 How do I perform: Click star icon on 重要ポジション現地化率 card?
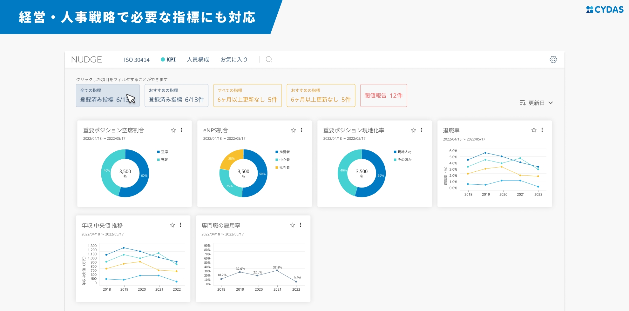tap(413, 130)
